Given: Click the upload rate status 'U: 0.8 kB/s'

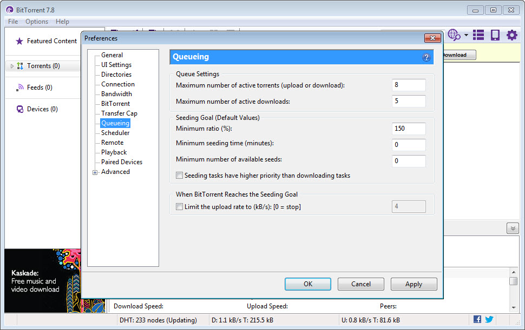Looking at the screenshot, I should click(x=371, y=320).
